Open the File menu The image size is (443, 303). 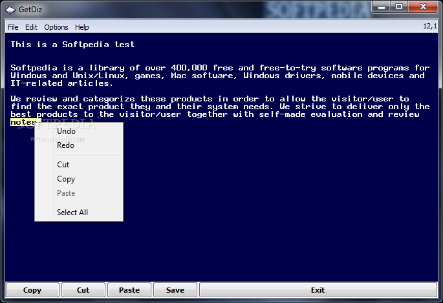(x=13, y=27)
